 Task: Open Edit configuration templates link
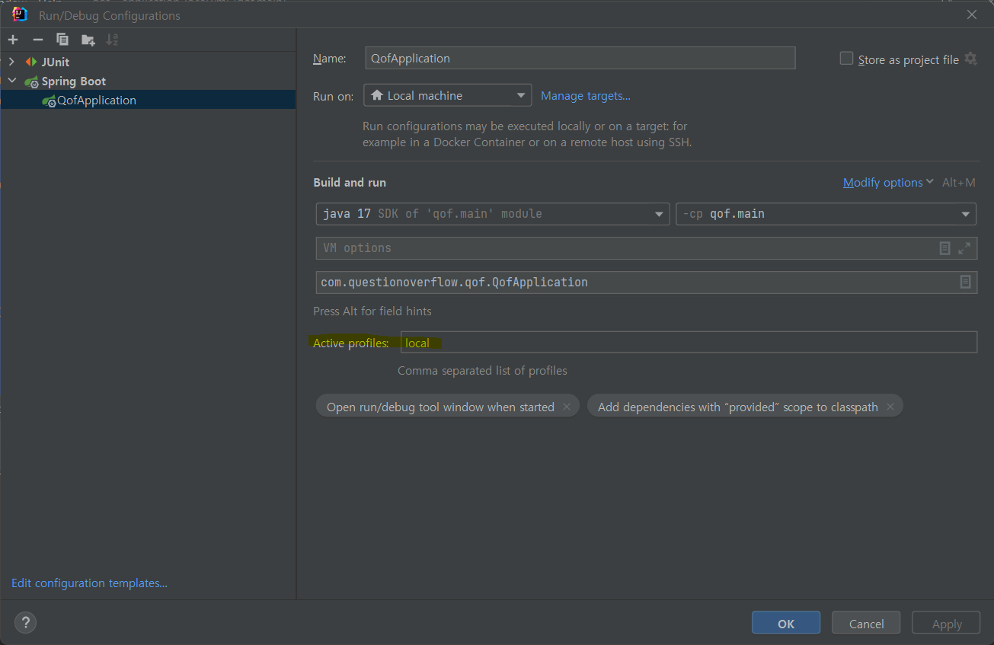pos(89,583)
